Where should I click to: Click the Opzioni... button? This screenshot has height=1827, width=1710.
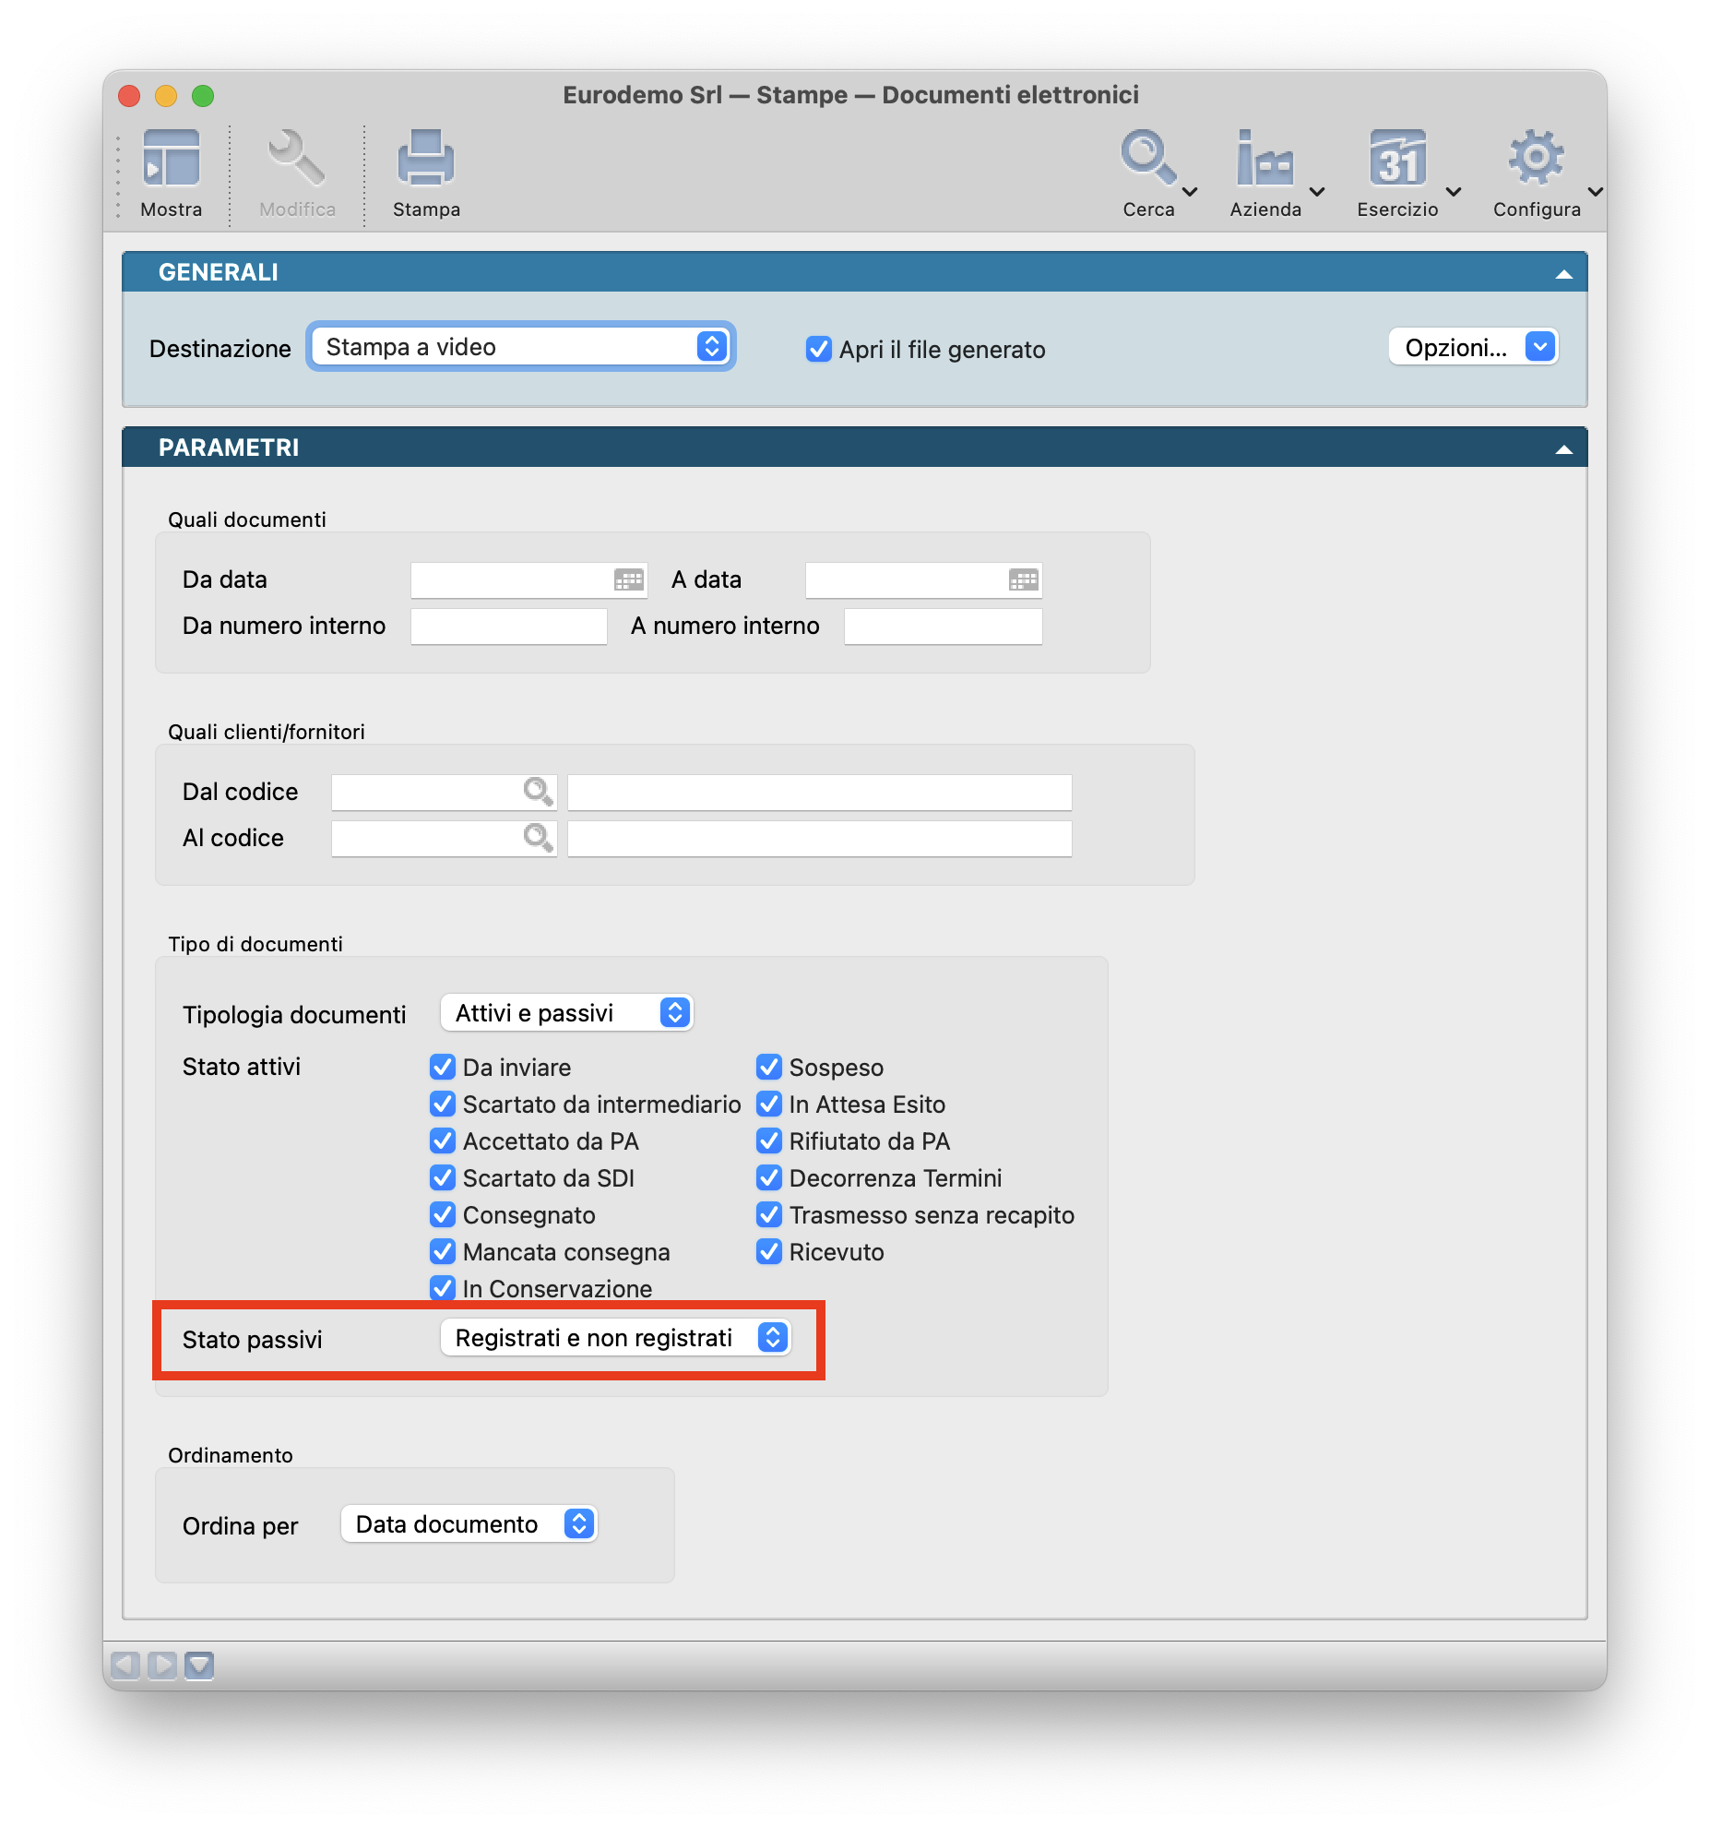(1472, 348)
